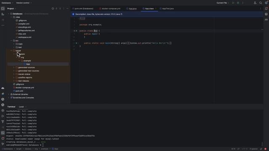Expand Scratches and Consoles node
The image size is (269, 151).
(x=8, y=98)
